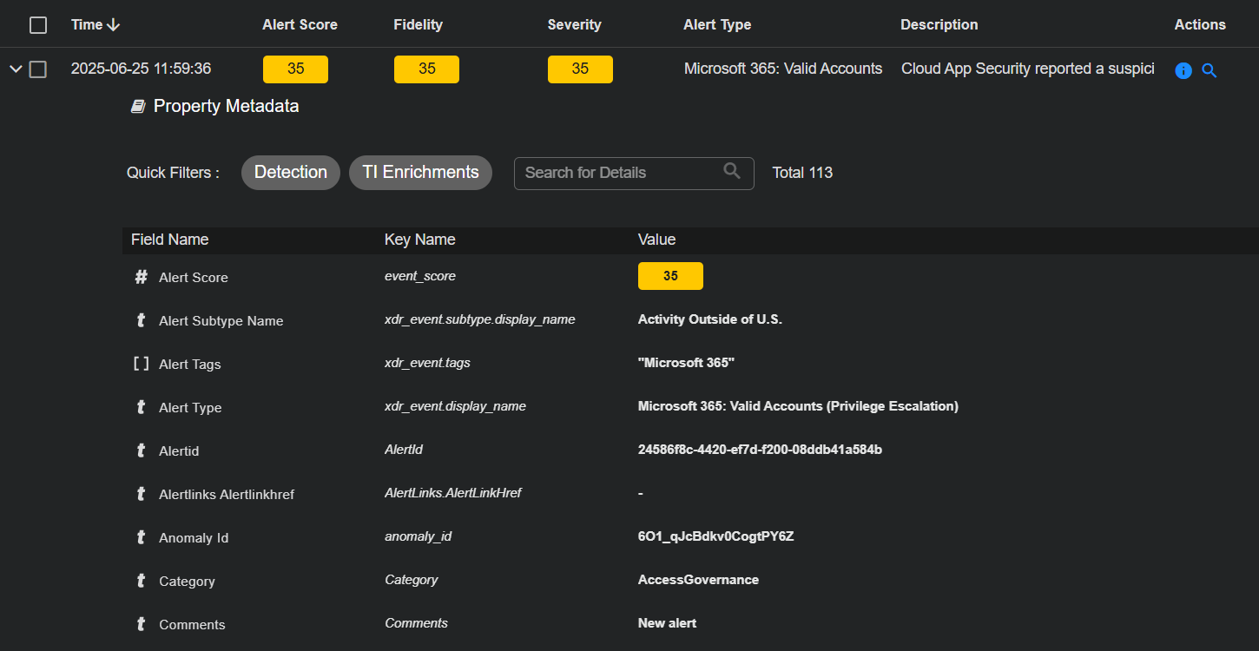The width and height of the screenshot is (1259, 651).
Task: Click the Alert Type column header
Action: click(717, 25)
